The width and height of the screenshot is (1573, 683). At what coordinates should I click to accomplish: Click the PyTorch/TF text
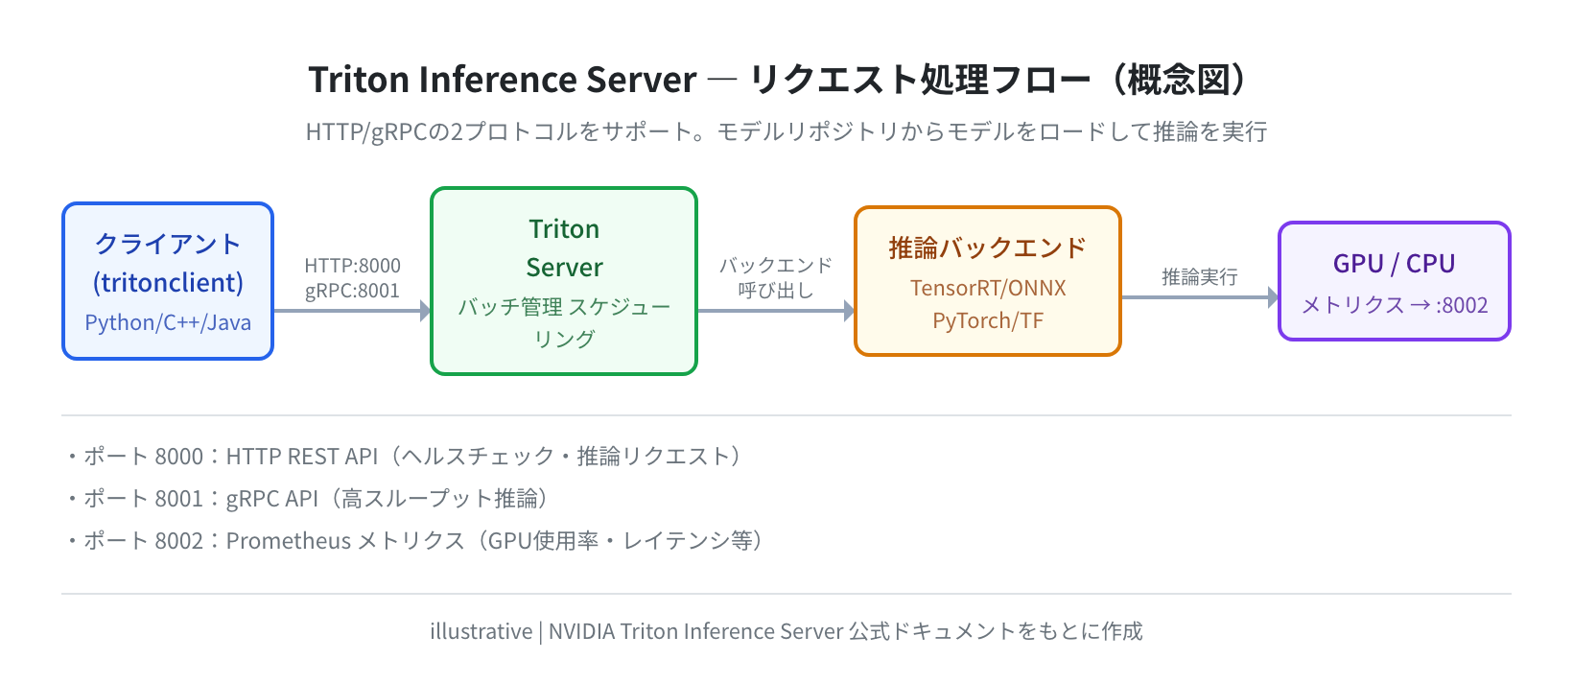988,320
